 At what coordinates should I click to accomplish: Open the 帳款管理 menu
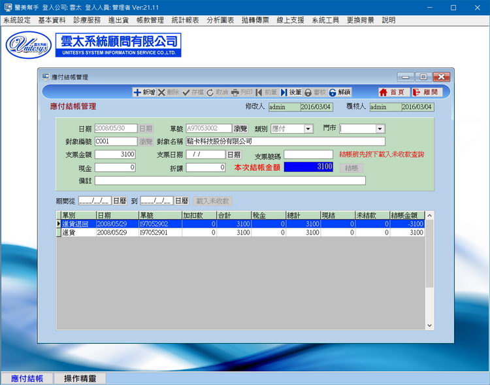[x=150, y=20]
